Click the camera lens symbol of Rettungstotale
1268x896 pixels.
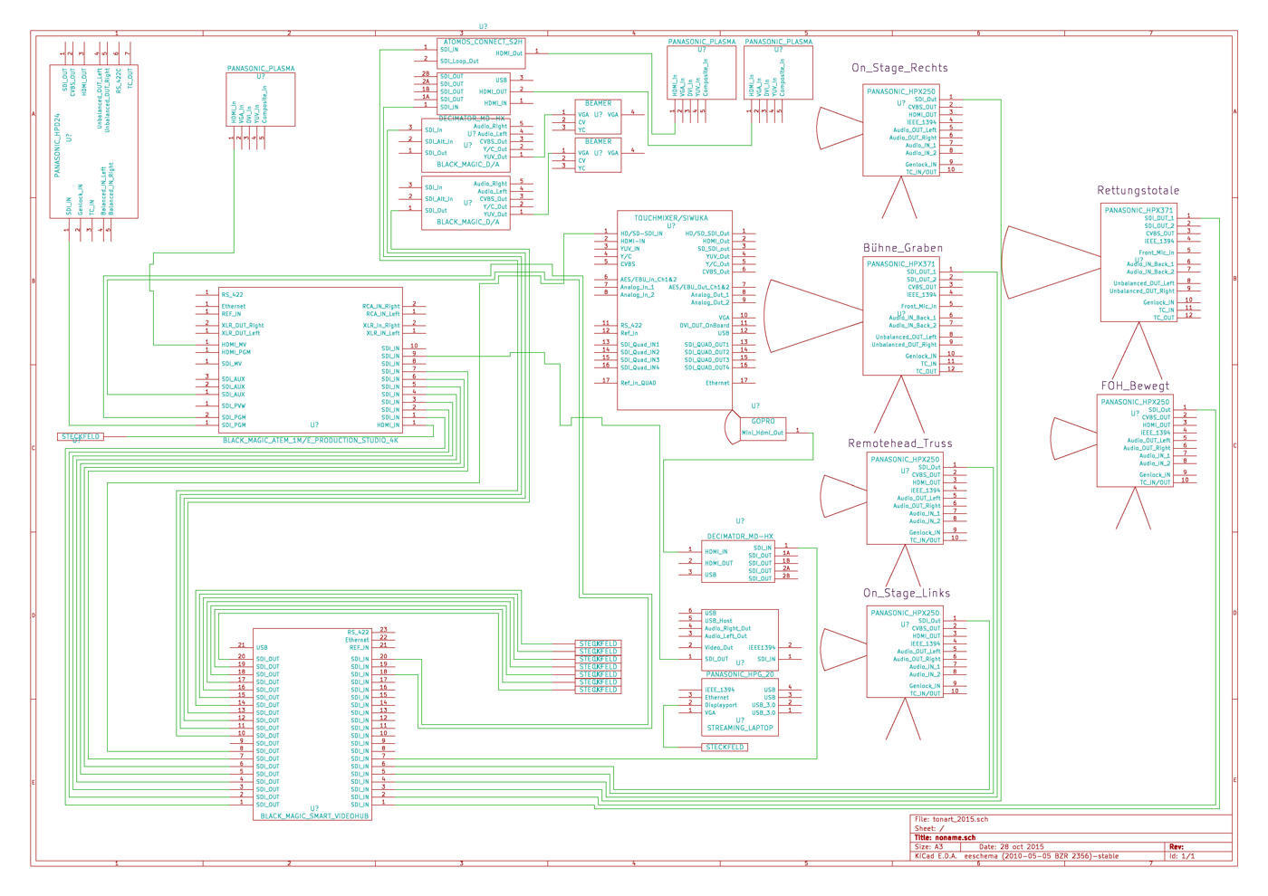tap(1051, 262)
